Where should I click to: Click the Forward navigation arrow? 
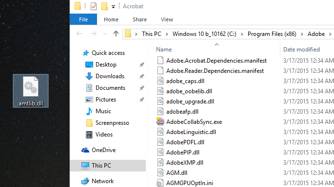click(x=93, y=34)
